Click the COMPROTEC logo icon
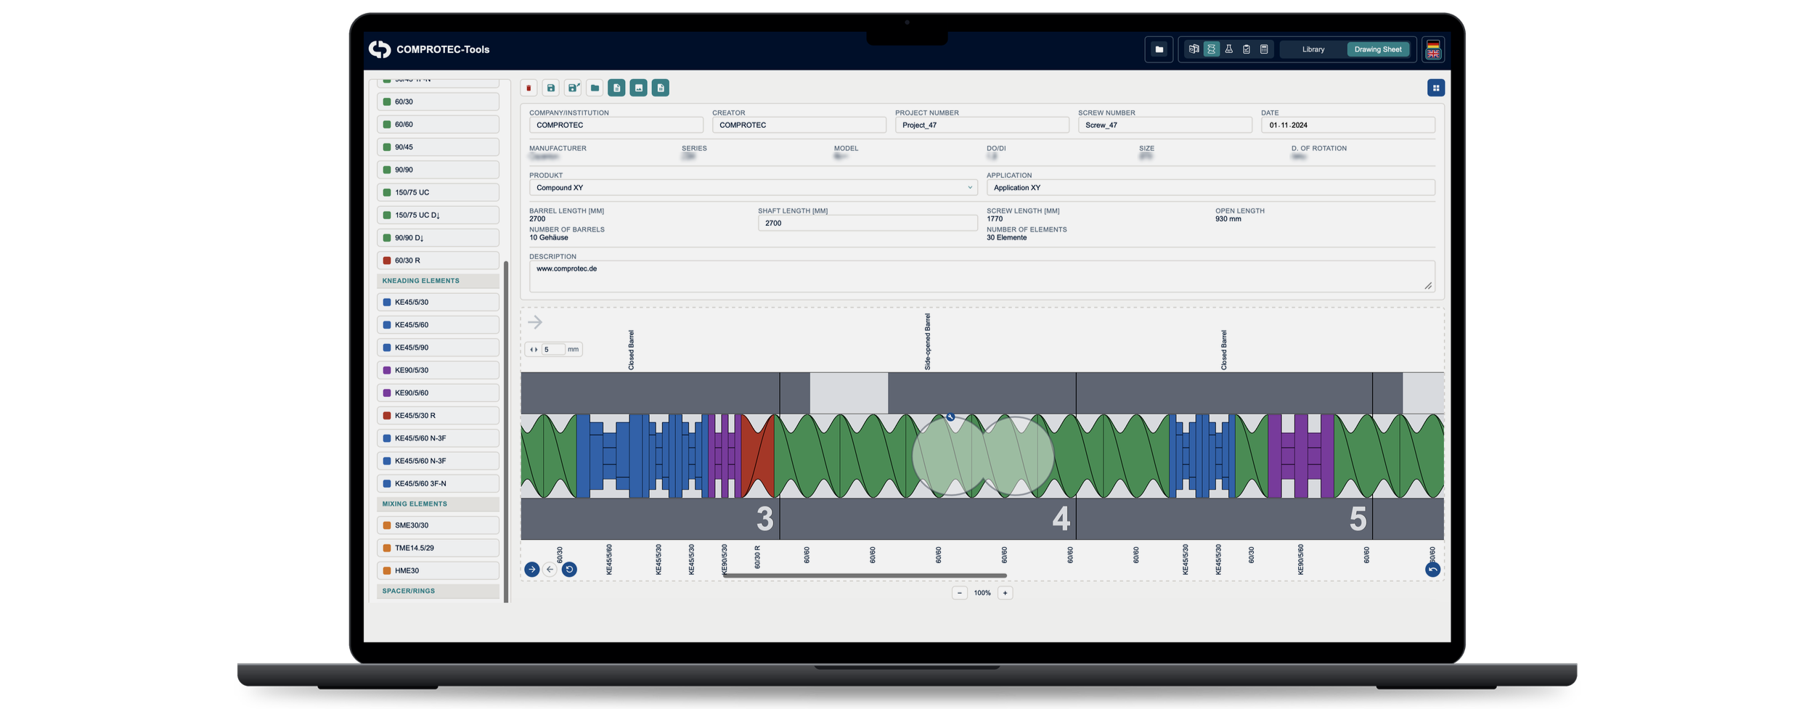1815x709 pixels. (380, 49)
